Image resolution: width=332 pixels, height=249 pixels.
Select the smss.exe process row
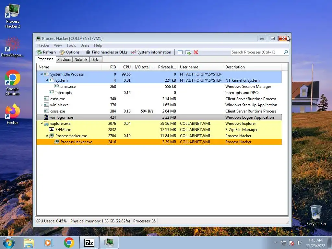click(x=159, y=86)
